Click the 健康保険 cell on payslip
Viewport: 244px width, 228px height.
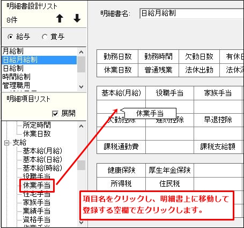pyautogui.click(x=121, y=170)
